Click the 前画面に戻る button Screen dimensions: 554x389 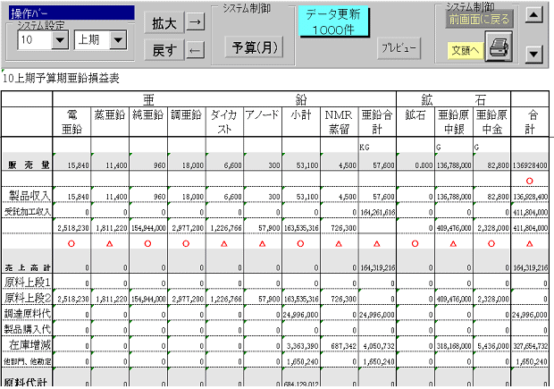point(479,19)
